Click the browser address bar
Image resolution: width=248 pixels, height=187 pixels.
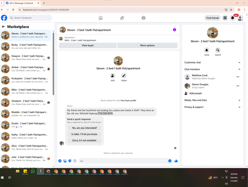point(121,10)
